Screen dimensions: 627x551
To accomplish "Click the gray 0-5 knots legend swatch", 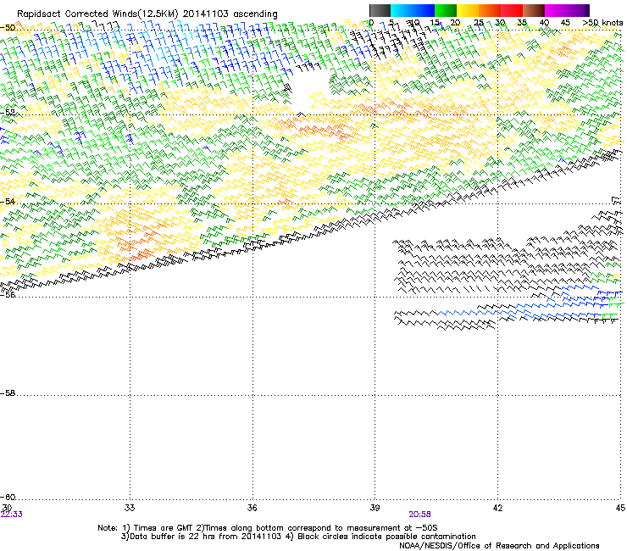I will click(380, 10).
